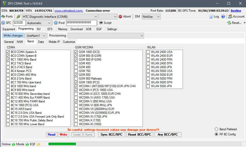Open the Account panel

(x=236, y=16)
